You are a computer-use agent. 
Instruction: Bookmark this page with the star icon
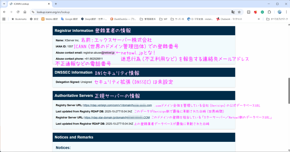pos(239,12)
